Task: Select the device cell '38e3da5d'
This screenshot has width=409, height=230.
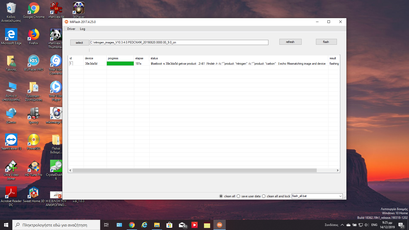Action: [x=91, y=64]
